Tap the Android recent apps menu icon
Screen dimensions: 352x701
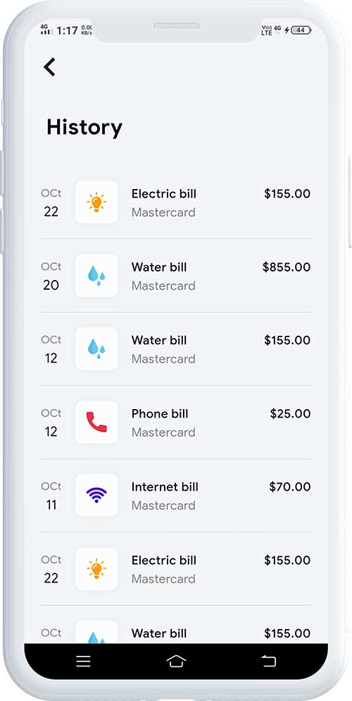click(x=84, y=662)
